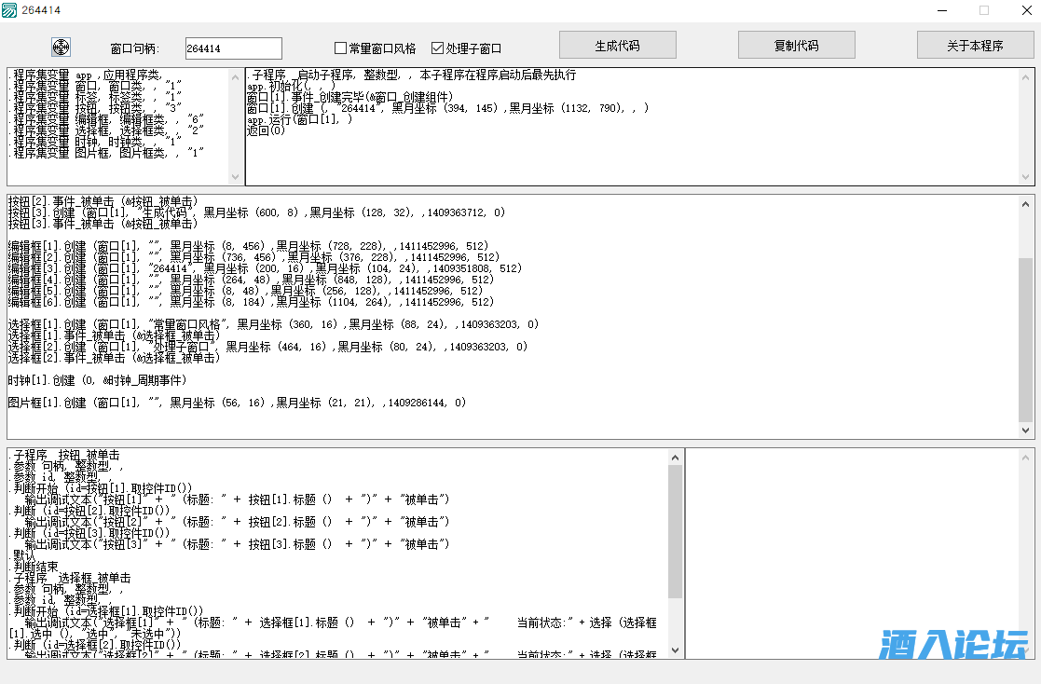Image resolution: width=1041 pixels, height=684 pixels.
Task: Click down arrow of variables panel scrollbar
Action: [235, 177]
